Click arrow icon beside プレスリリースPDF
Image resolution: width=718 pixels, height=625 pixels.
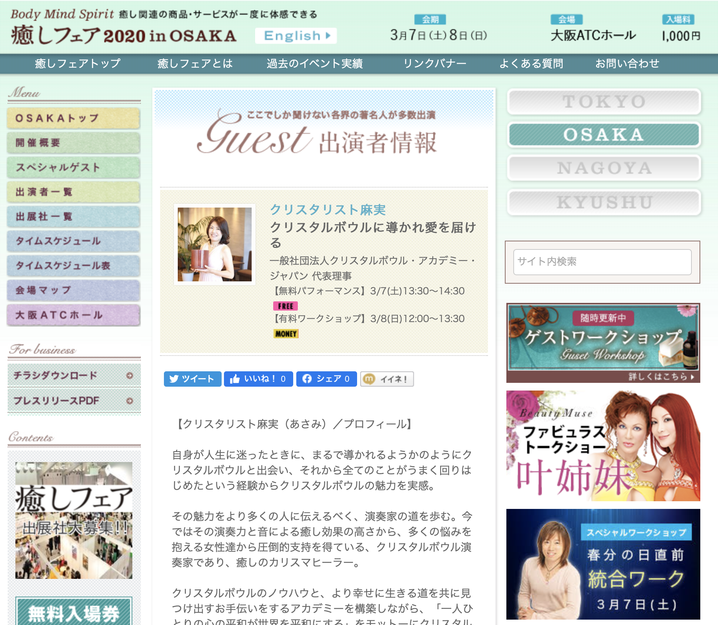coord(130,401)
